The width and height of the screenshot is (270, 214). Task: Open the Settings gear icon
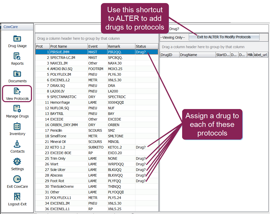click(17, 162)
